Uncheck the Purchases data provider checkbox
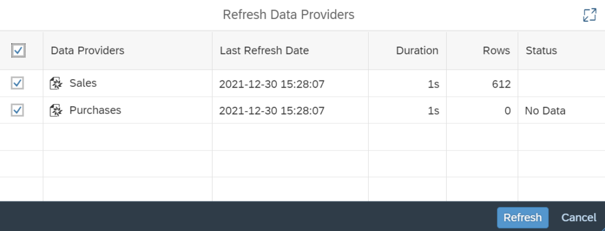 coord(17,110)
